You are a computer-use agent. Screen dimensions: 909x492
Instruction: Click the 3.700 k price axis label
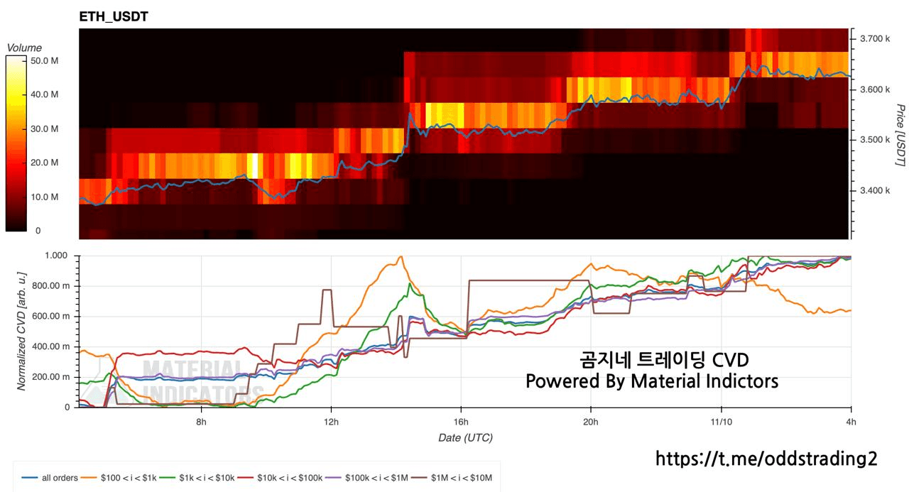(874, 38)
